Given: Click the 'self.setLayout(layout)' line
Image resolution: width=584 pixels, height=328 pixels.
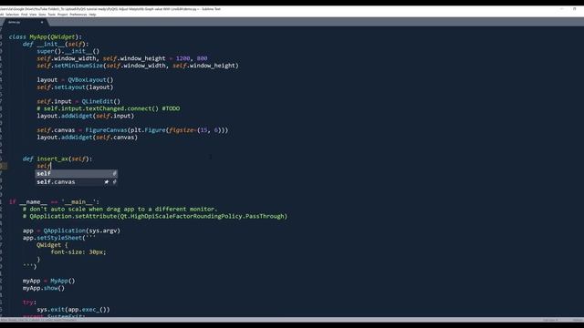Looking at the screenshot, I should pyautogui.click(x=75, y=87).
